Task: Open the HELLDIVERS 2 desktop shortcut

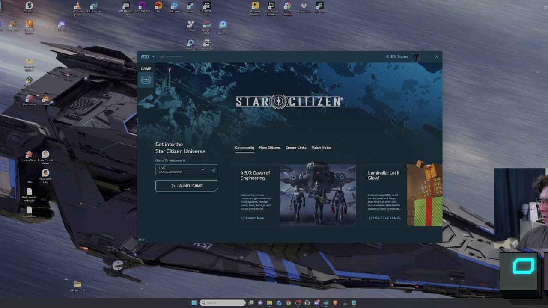Action: [x=207, y=8]
